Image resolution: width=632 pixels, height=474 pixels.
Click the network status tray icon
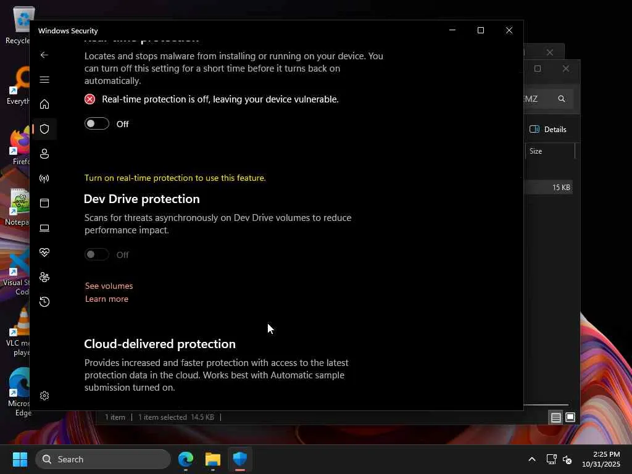click(551, 459)
